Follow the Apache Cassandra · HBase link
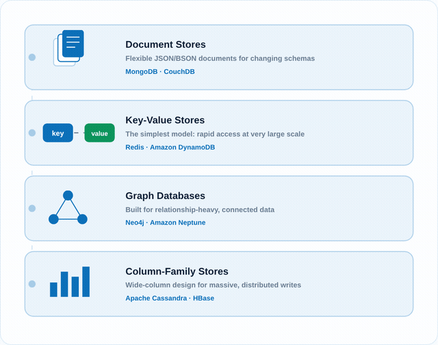Screen dimensions: 438x345 (x=170, y=298)
